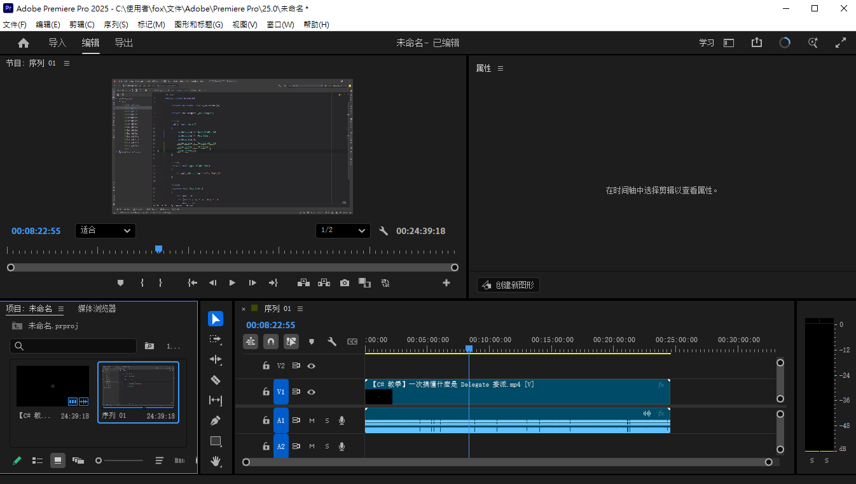
Task: Open the Button Editor plus icon
Action: point(446,283)
